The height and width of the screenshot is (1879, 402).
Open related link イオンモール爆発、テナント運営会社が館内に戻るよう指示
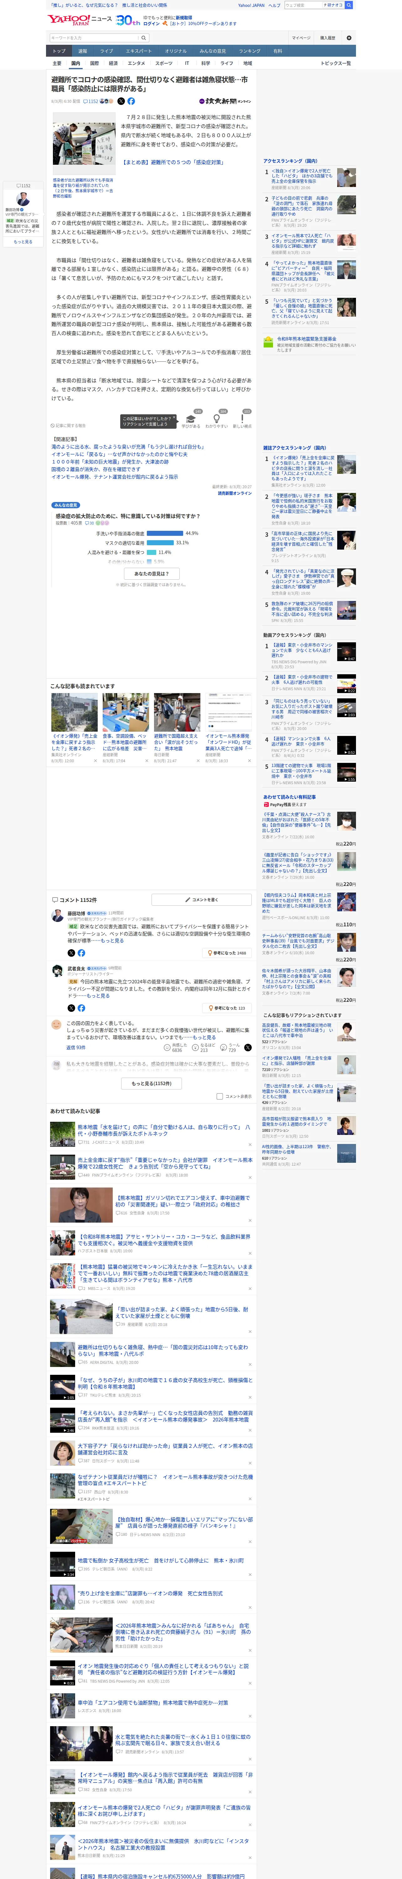115,477
